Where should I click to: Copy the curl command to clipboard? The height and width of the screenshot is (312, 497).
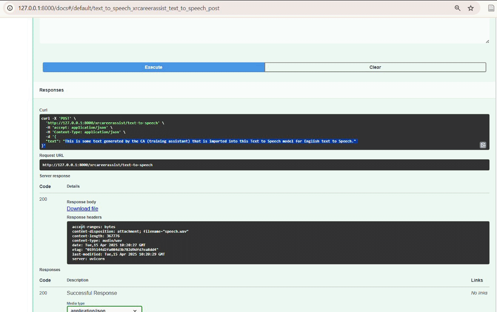click(483, 145)
